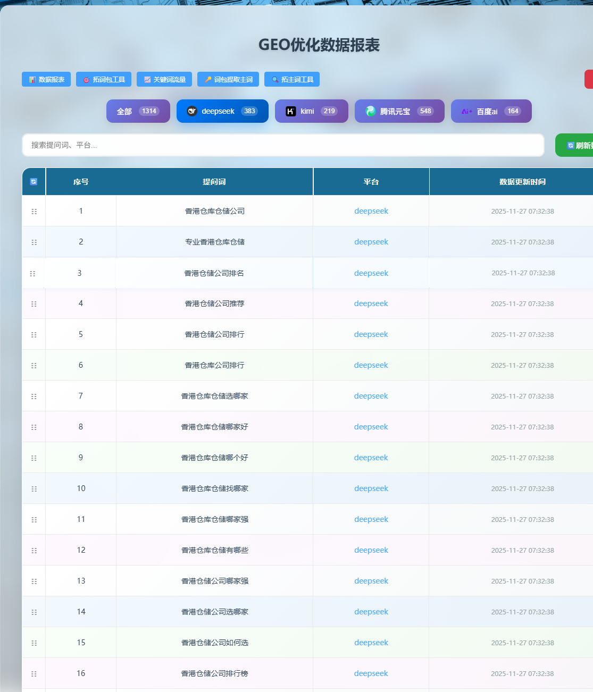The width and height of the screenshot is (593, 692).
Task: Switch to the 腾讯元宝 platform filter
Action: [x=399, y=111]
